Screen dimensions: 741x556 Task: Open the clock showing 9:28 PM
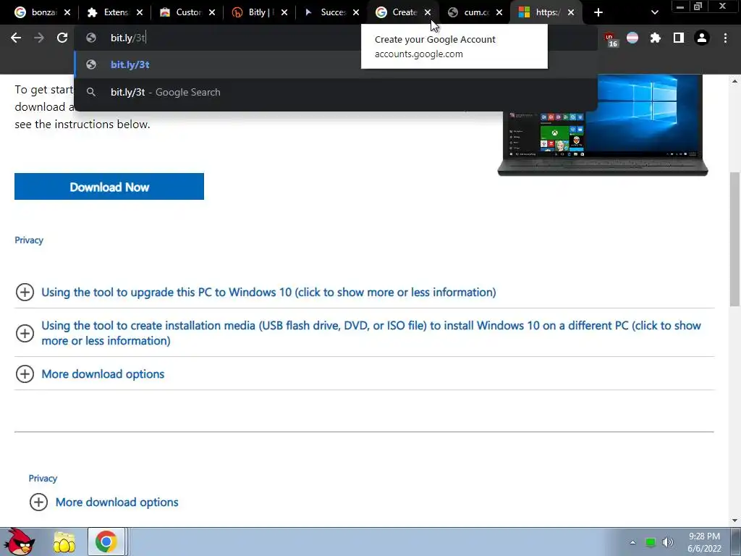click(704, 542)
